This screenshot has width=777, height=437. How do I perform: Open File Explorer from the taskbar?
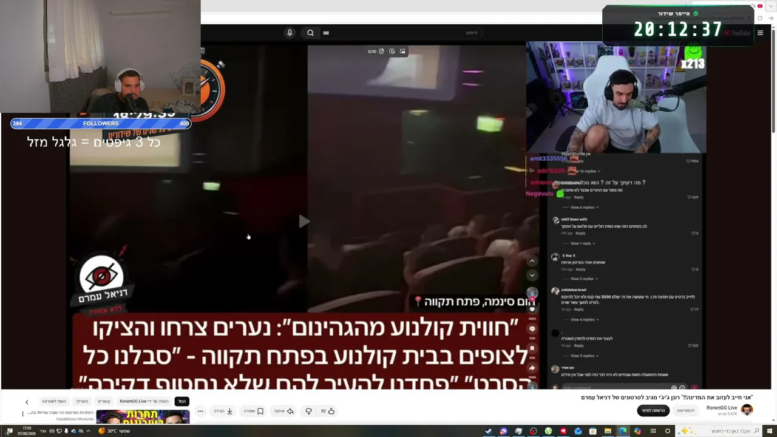click(x=608, y=431)
